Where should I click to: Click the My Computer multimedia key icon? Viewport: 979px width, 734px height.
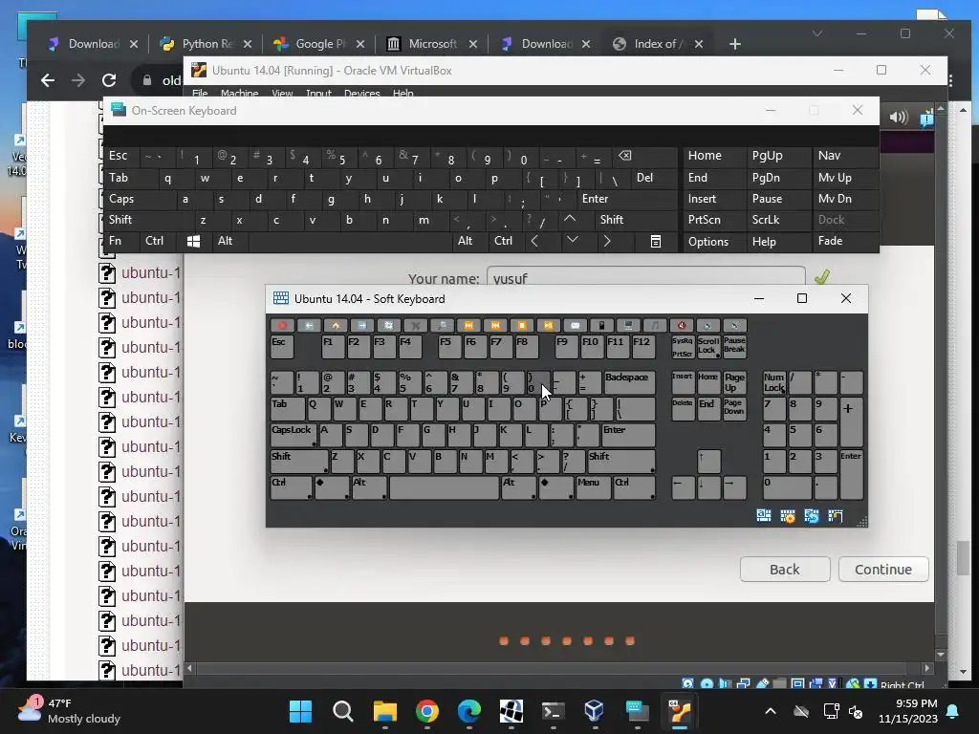pyautogui.click(x=628, y=325)
